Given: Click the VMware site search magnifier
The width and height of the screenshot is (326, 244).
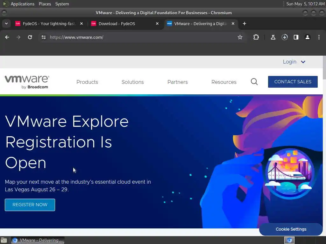Looking at the screenshot, I should pos(254,82).
